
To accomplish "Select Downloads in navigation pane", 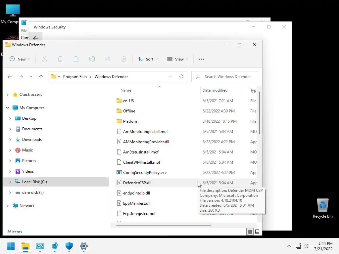I will [32, 140].
